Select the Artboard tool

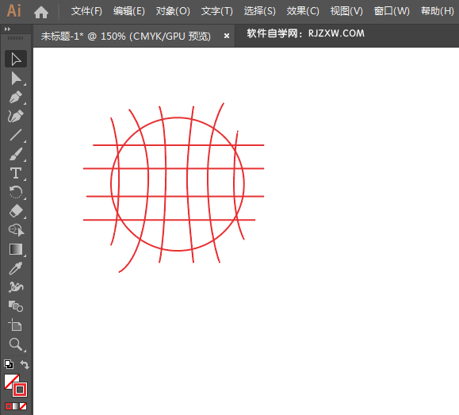point(16,325)
